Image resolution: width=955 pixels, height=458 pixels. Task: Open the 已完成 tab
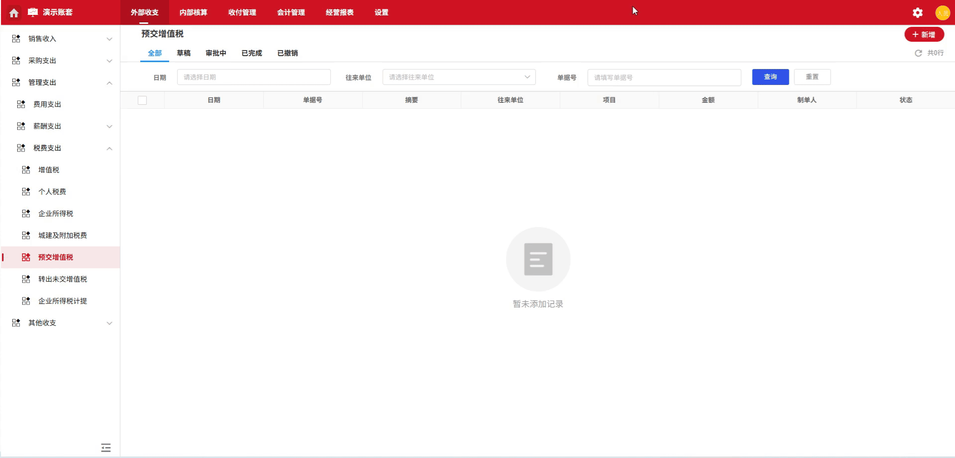(x=251, y=53)
